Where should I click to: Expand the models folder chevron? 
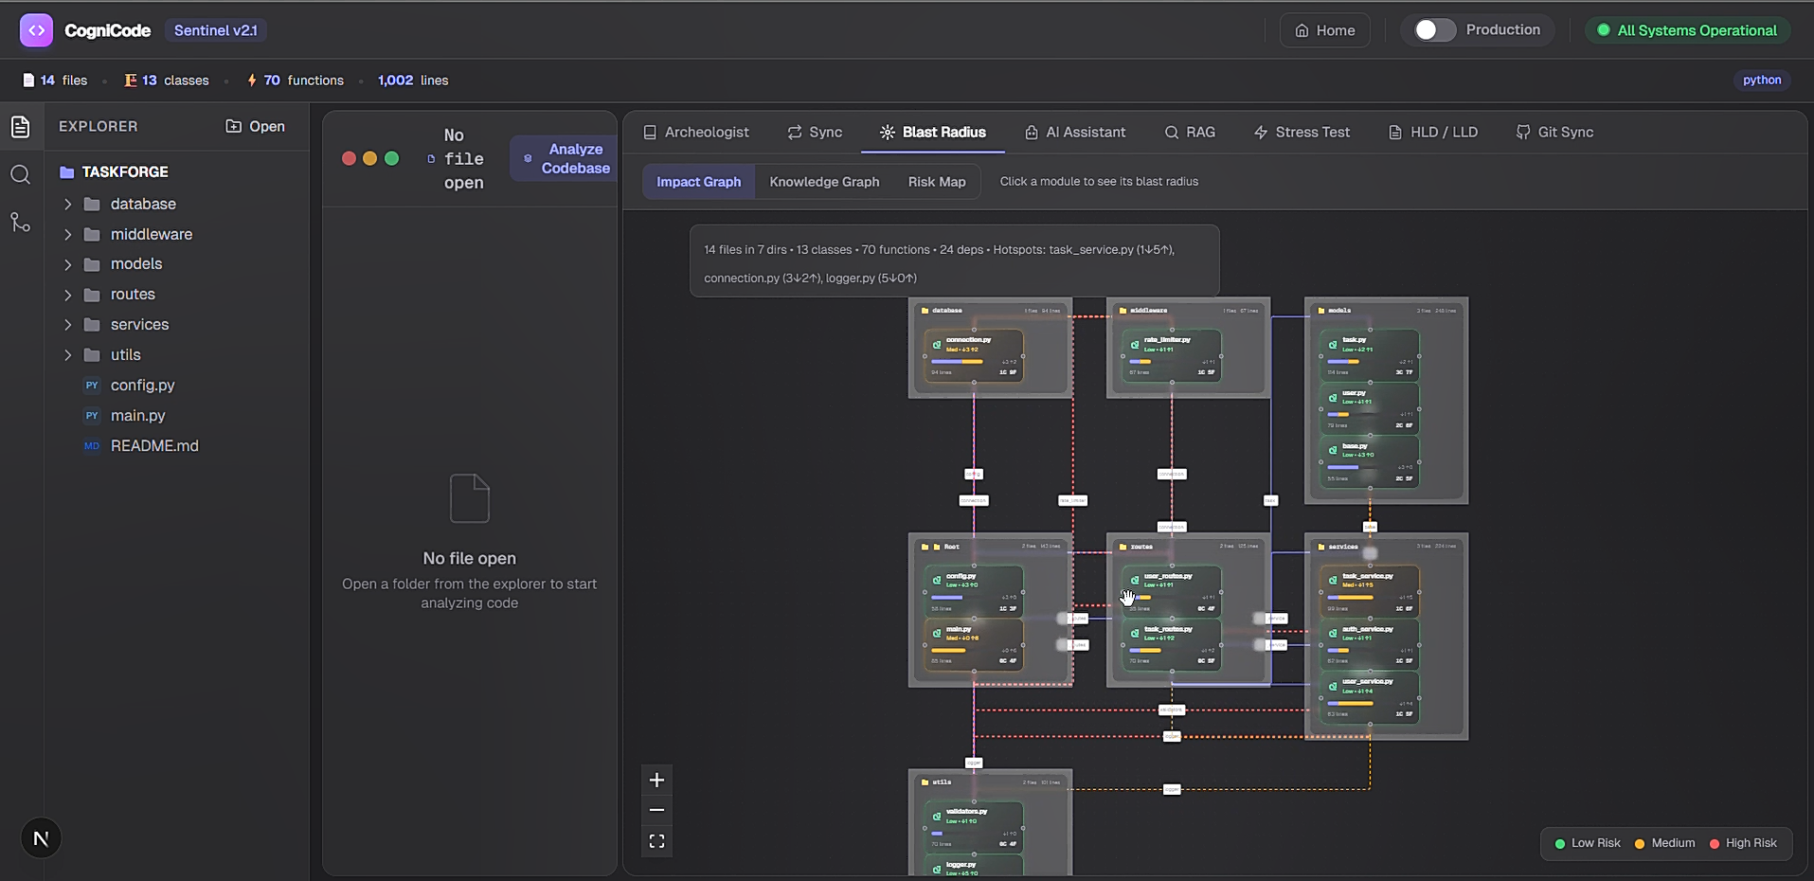pyautogui.click(x=67, y=264)
